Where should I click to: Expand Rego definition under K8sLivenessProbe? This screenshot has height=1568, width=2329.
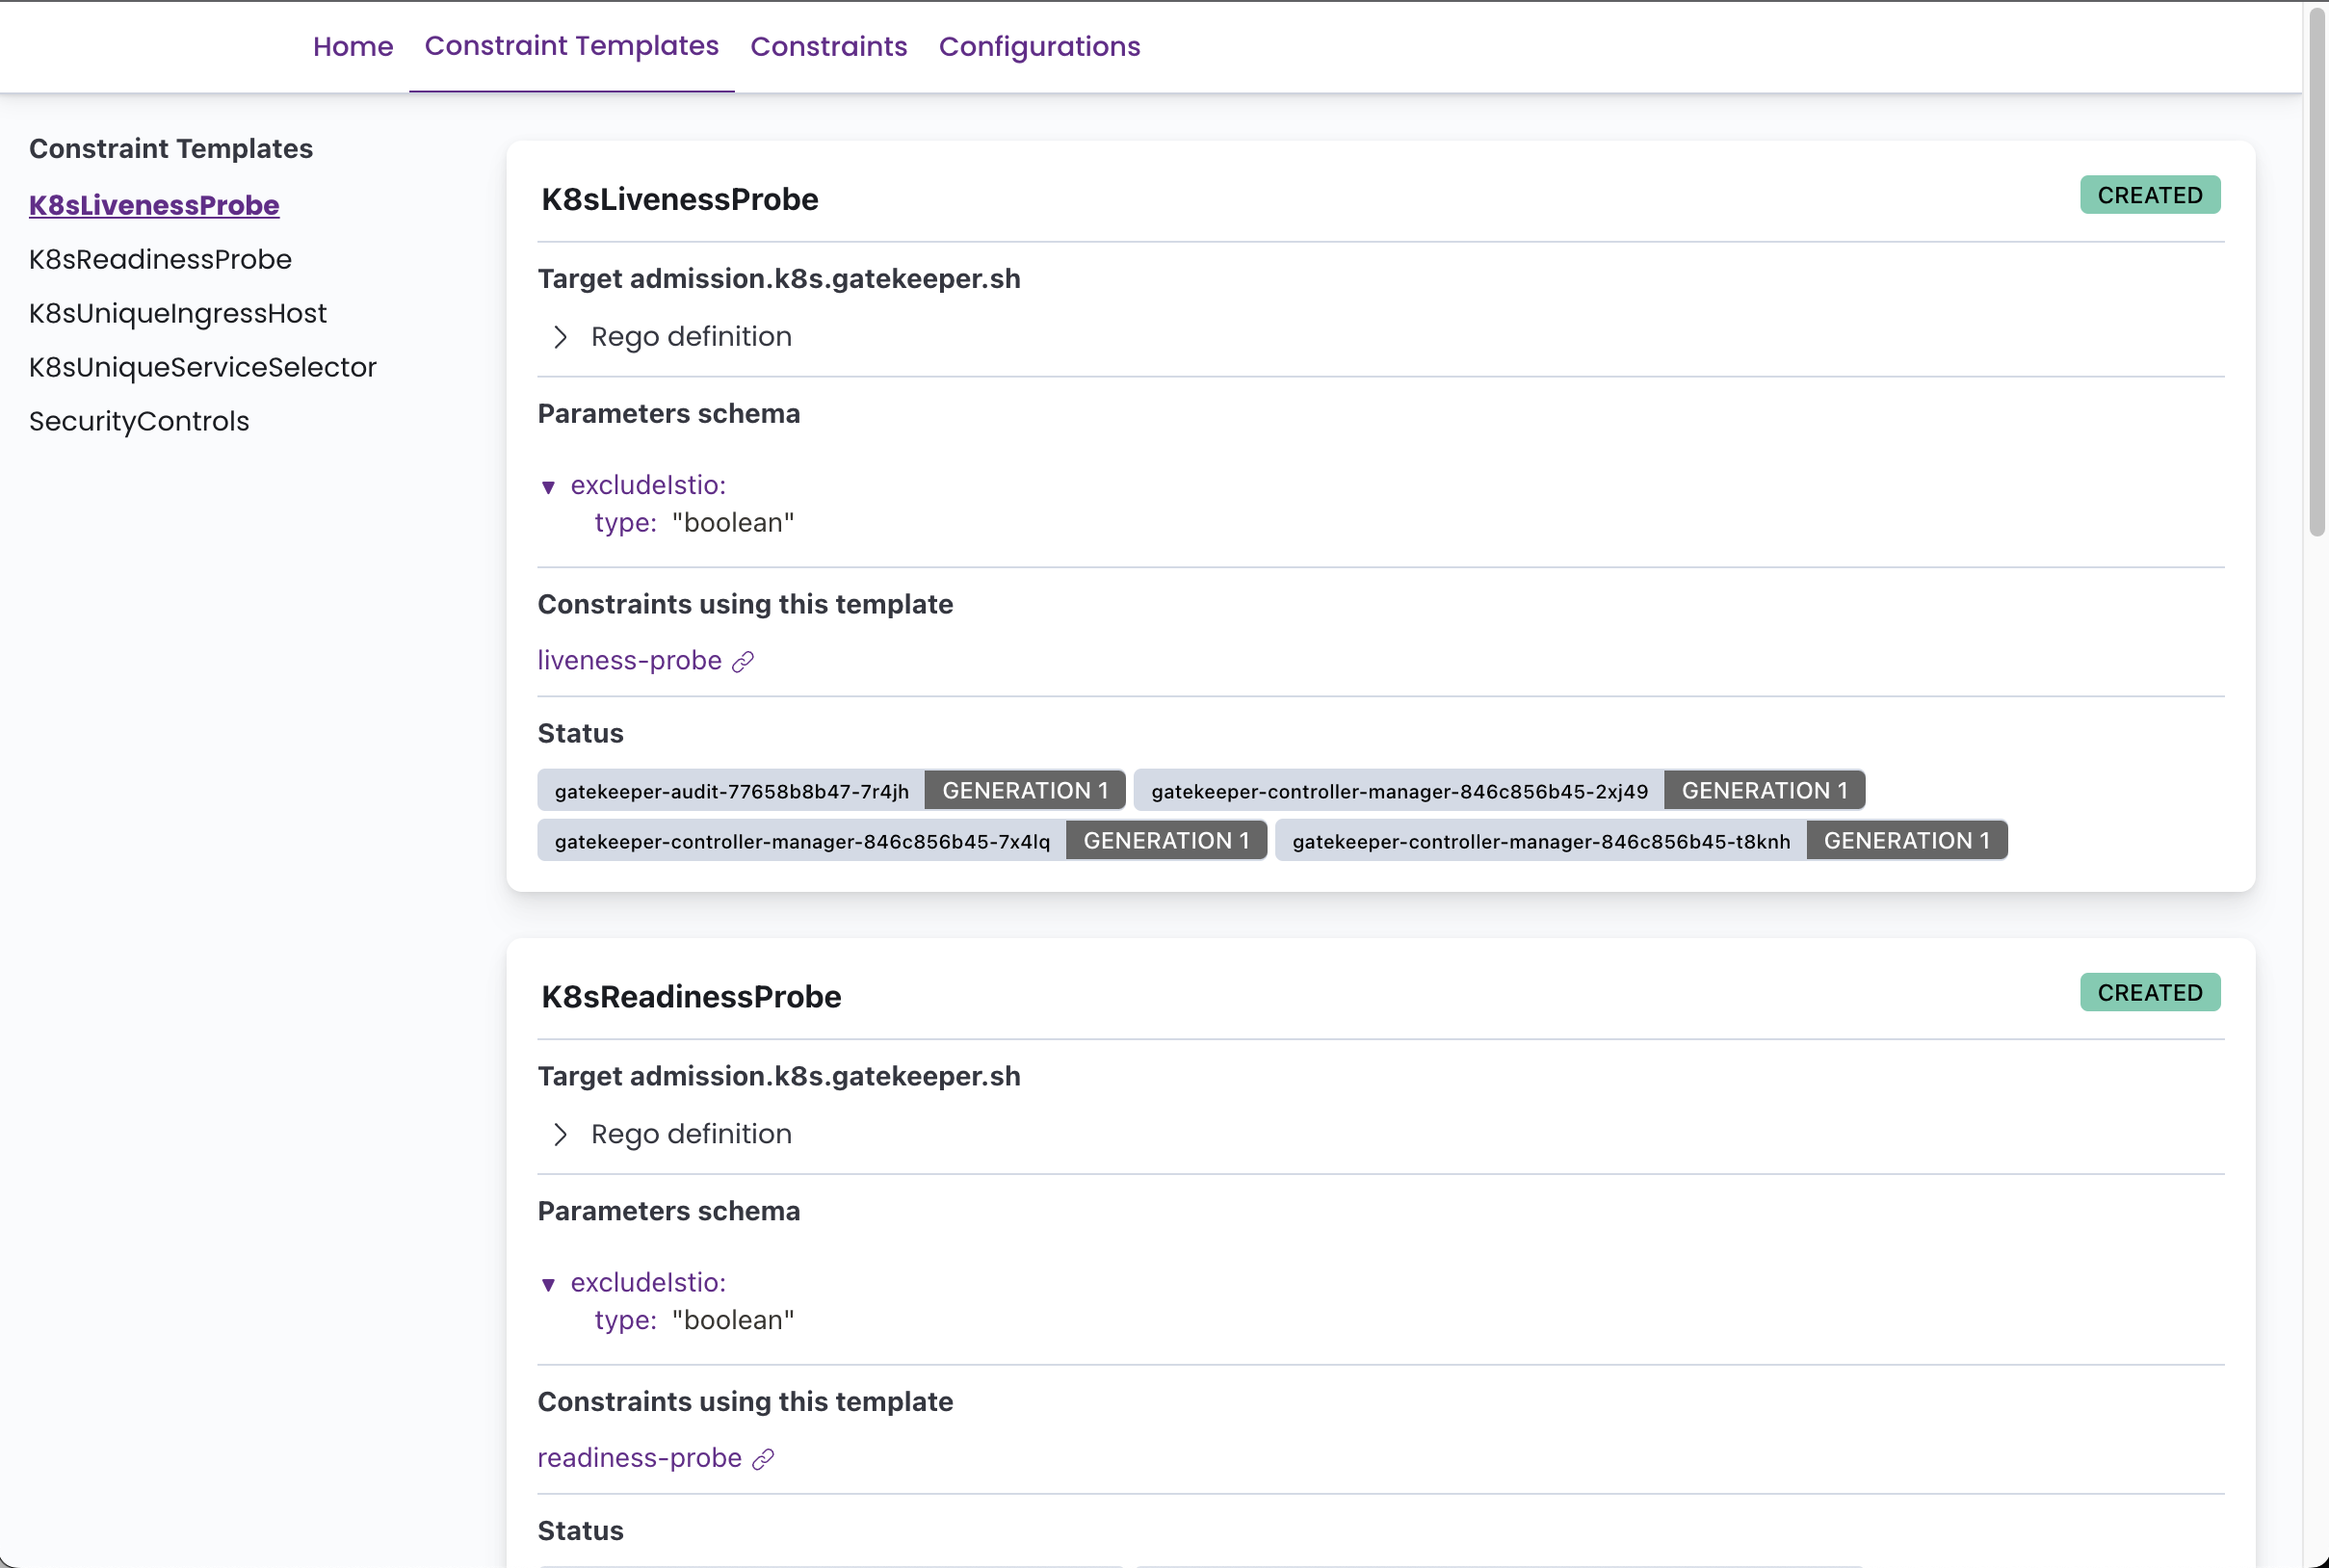560,337
